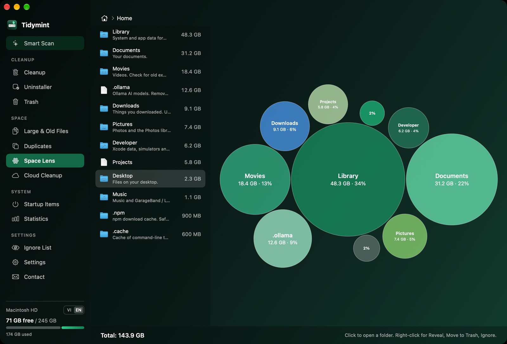Click the Macintosh HD disk usage bar
The height and width of the screenshot is (344, 507).
coord(45,327)
